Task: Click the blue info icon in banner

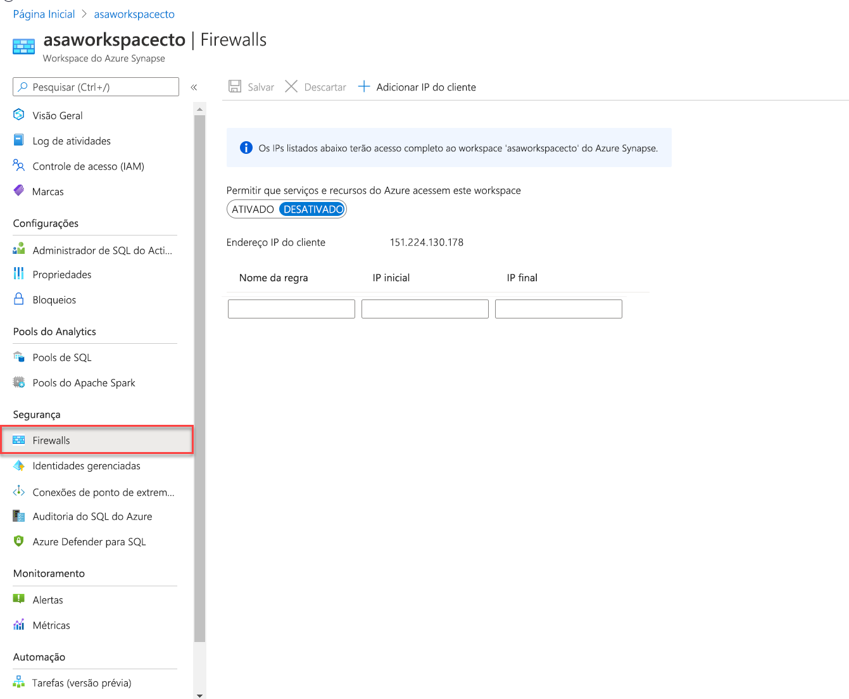Action: coord(246,148)
